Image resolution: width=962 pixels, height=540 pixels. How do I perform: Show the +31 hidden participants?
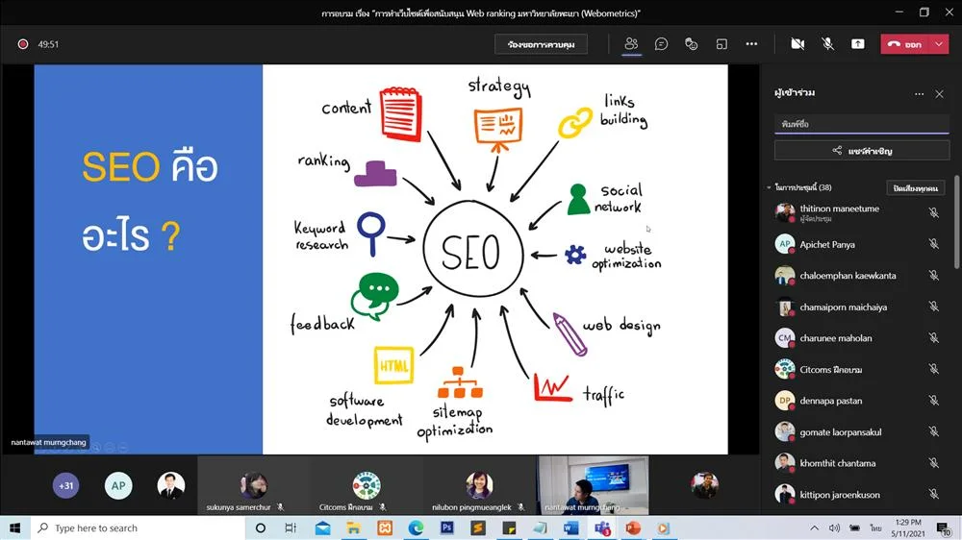(x=65, y=485)
